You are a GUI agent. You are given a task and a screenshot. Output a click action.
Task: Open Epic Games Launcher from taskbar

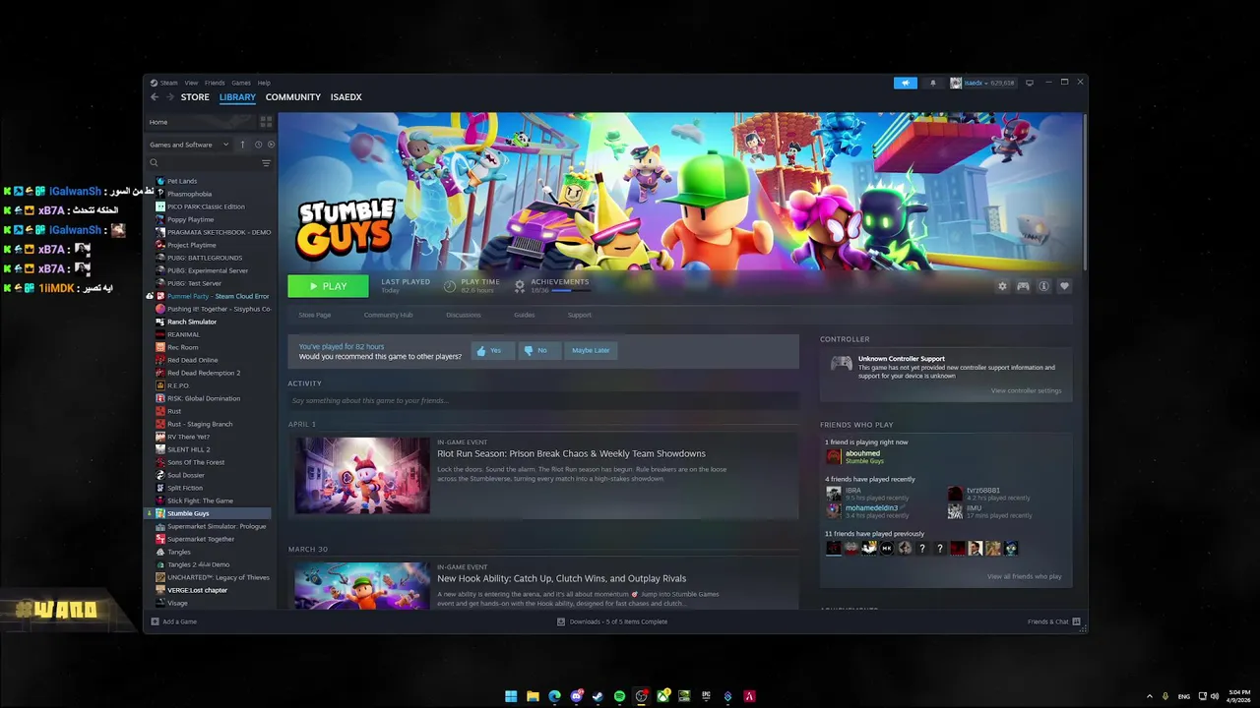click(706, 696)
